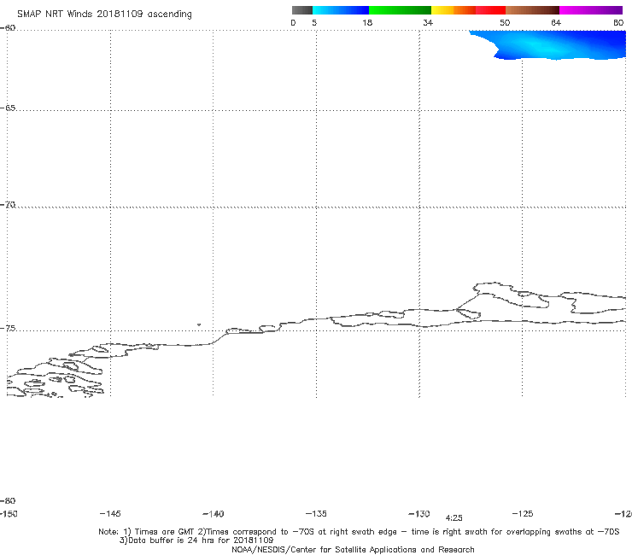Screen dimensions: 632x555
Task: Click the latitude label '-70'
Action: pyautogui.click(x=8, y=205)
